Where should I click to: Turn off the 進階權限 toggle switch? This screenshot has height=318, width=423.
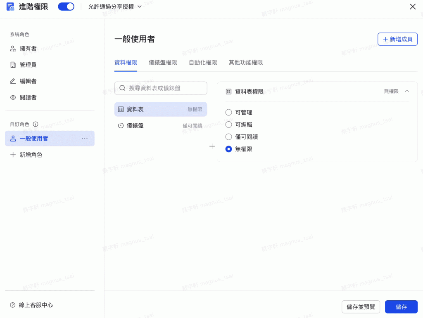[66, 7]
